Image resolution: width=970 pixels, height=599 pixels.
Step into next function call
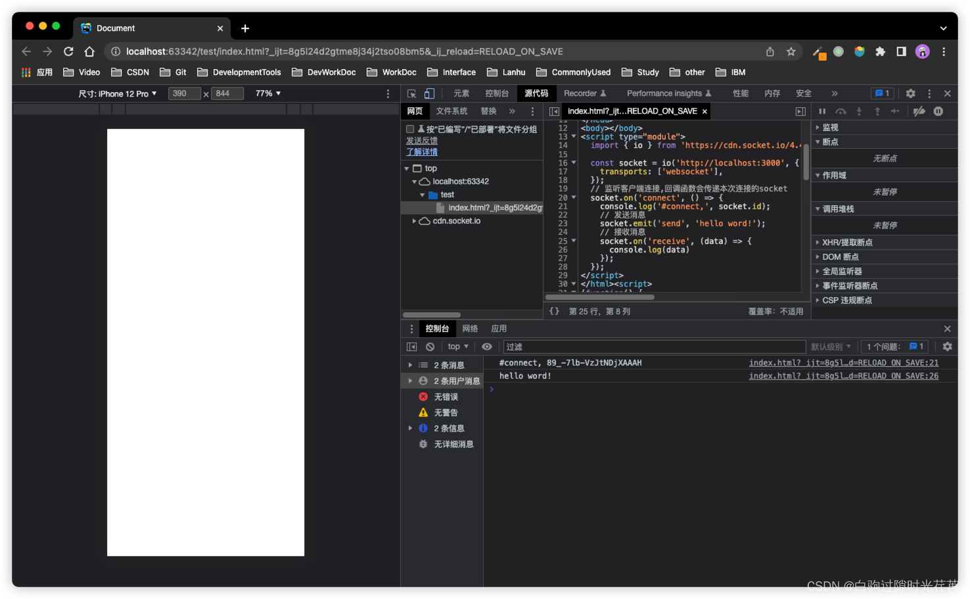pyautogui.click(x=859, y=111)
